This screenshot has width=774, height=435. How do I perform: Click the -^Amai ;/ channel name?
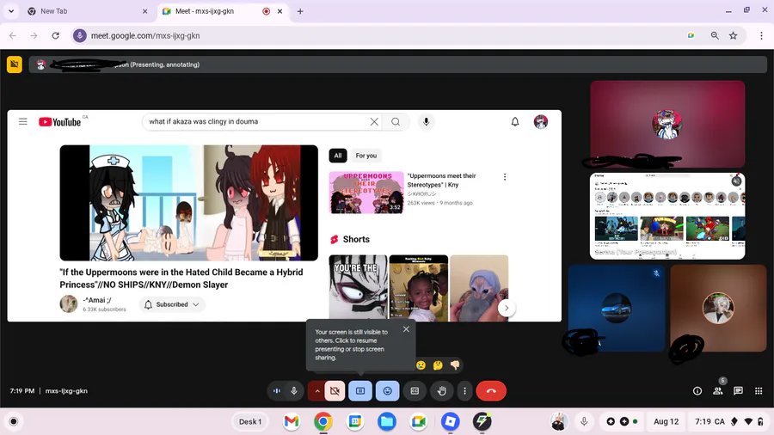pyautogui.click(x=96, y=300)
